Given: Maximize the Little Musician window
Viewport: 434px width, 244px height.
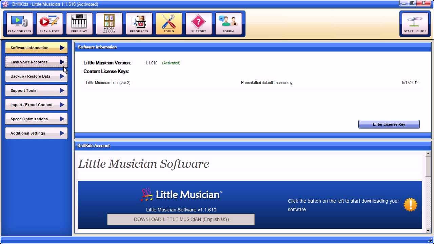Looking at the screenshot, I should tap(412, 3).
